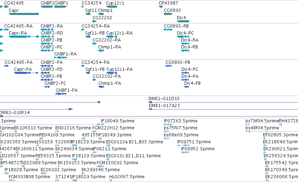The width and height of the screenshot is (298, 182).
Task: Open the Dic4-PB protein label
Action: point(192,83)
